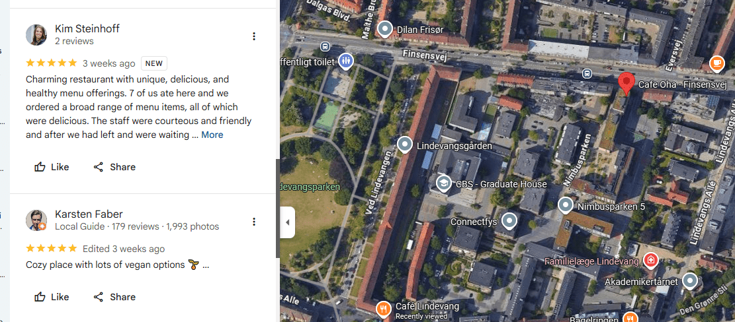The image size is (735, 322).
Task: Collapse the side panel with arrow
Action: pos(287,222)
